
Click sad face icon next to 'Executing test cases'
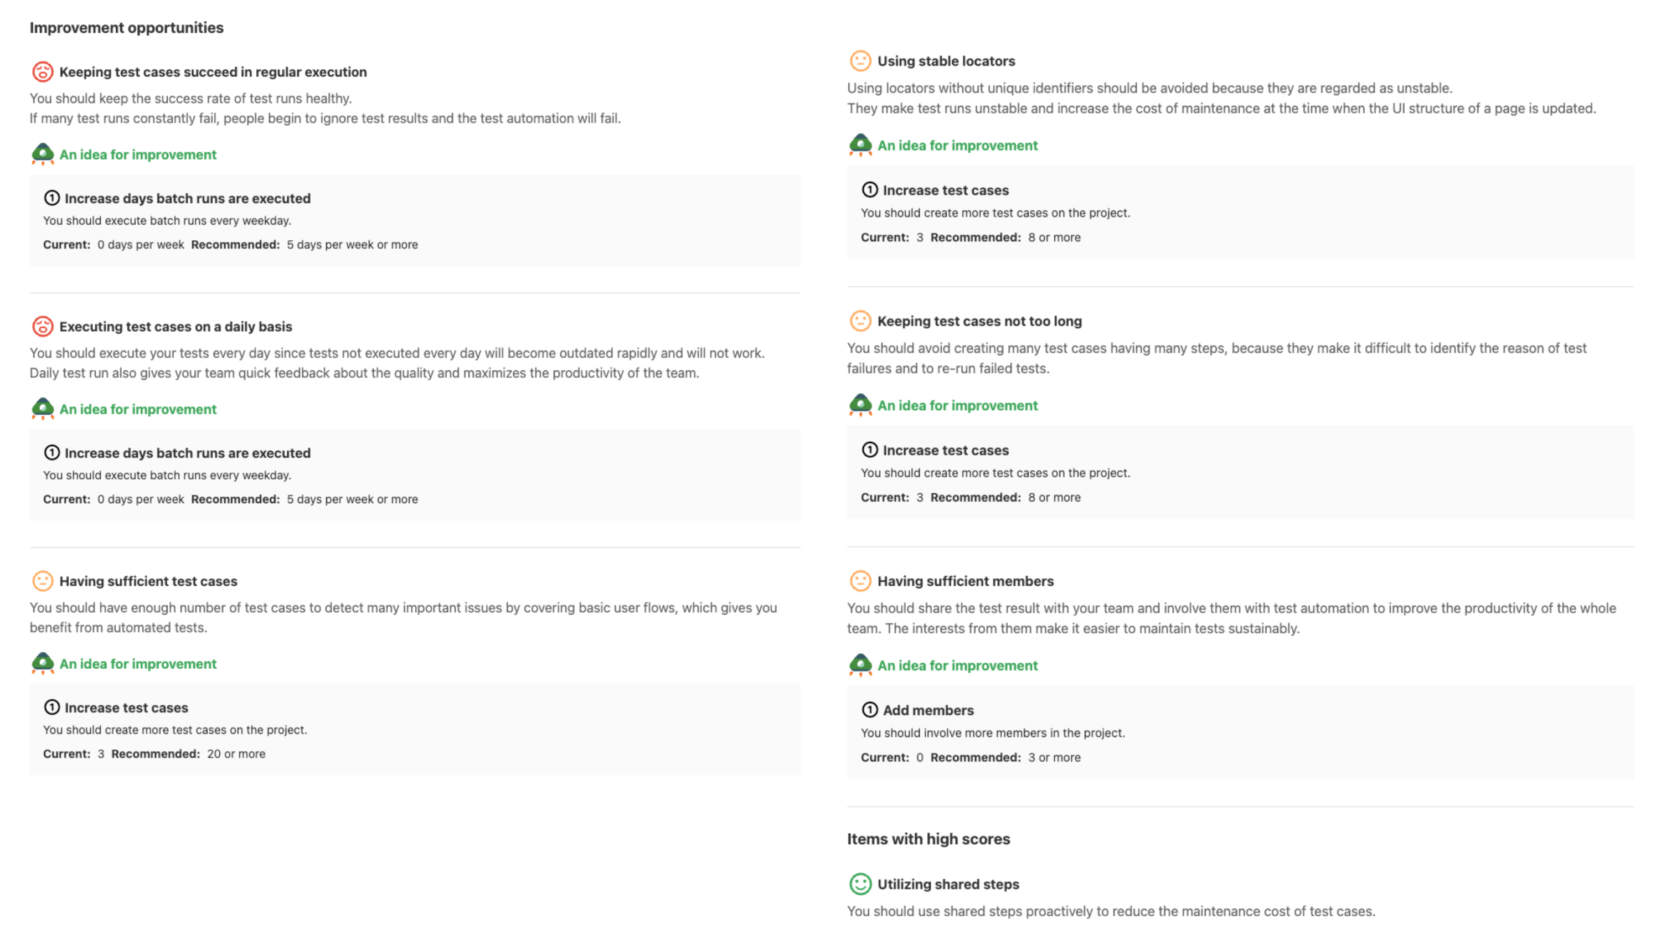pyautogui.click(x=43, y=326)
